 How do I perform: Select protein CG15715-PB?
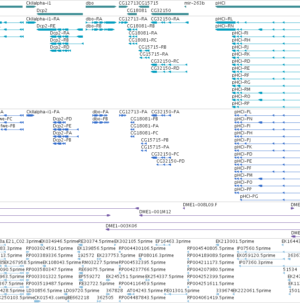[155, 140]
